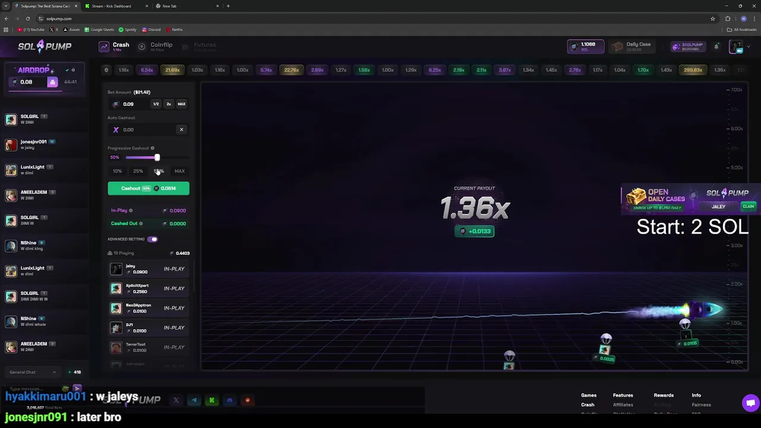Show In-Play info icon
The height and width of the screenshot is (428, 761).
tap(131, 210)
